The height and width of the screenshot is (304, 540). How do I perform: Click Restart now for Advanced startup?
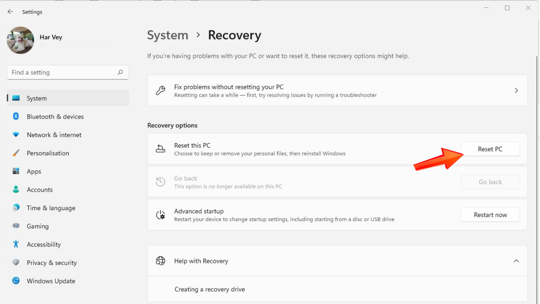[490, 214]
